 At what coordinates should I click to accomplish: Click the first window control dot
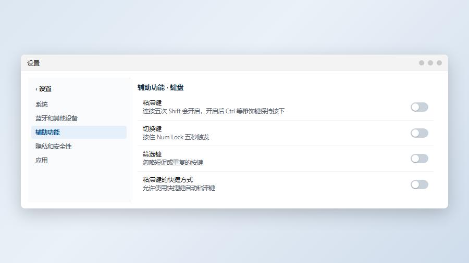click(422, 63)
